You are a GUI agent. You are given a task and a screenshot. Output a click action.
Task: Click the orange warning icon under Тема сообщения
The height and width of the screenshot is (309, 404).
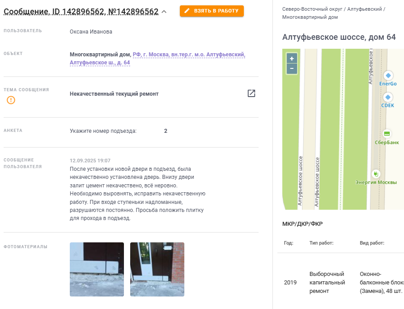tap(11, 100)
